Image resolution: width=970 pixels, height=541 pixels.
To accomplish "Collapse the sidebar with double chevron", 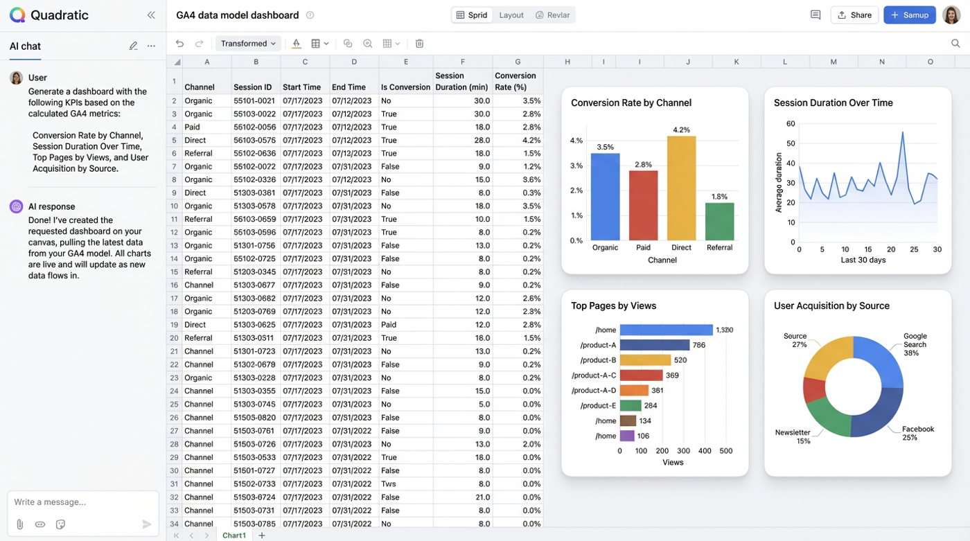I will (x=151, y=15).
